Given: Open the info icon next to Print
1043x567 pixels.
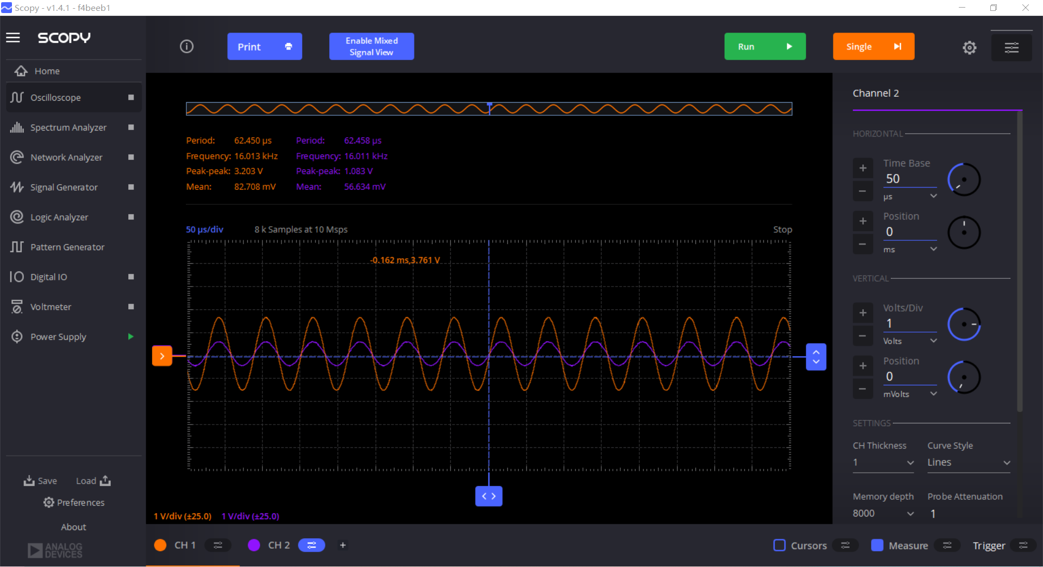Looking at the screenshot, I should coord(186,47).
